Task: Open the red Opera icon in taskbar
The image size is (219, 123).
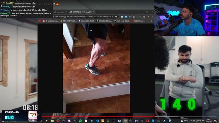Action: point(147,121)
